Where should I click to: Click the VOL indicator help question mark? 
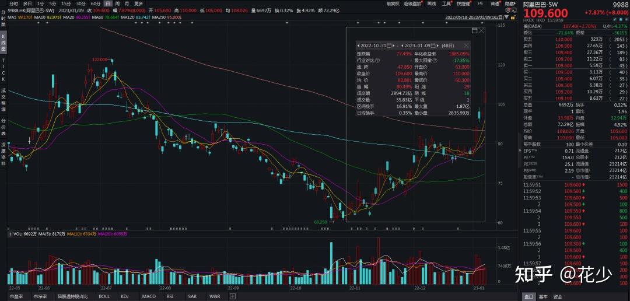pyautogui.click(x=10, y=233)
